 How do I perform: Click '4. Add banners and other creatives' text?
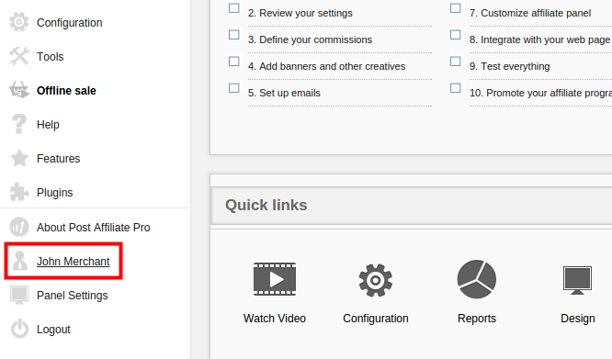pyautogui.click(x=327, y=66)
